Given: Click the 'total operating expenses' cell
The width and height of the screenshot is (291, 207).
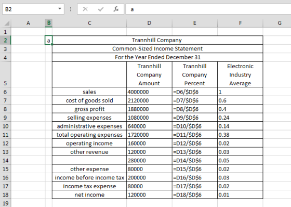Looking at the screenshot, I should tap(89, 134).
